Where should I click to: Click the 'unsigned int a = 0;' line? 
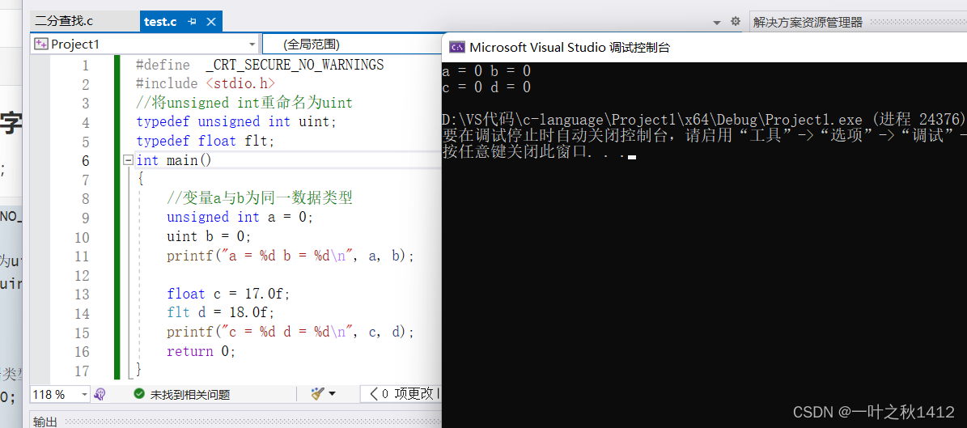[x=240, y=217]
